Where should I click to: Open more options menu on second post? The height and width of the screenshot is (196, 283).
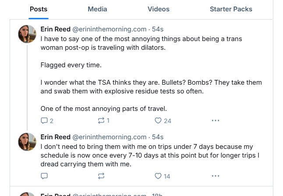point(215,176)
